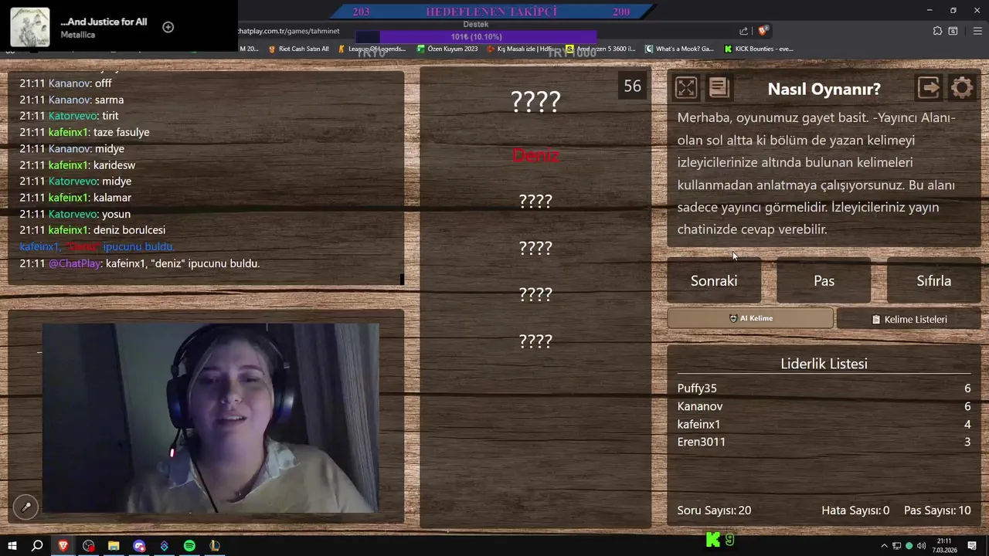The height and width of the screenshot is (556, 989).
Task: Click the exit/logout arrow icon
Action: click(929, 87)
